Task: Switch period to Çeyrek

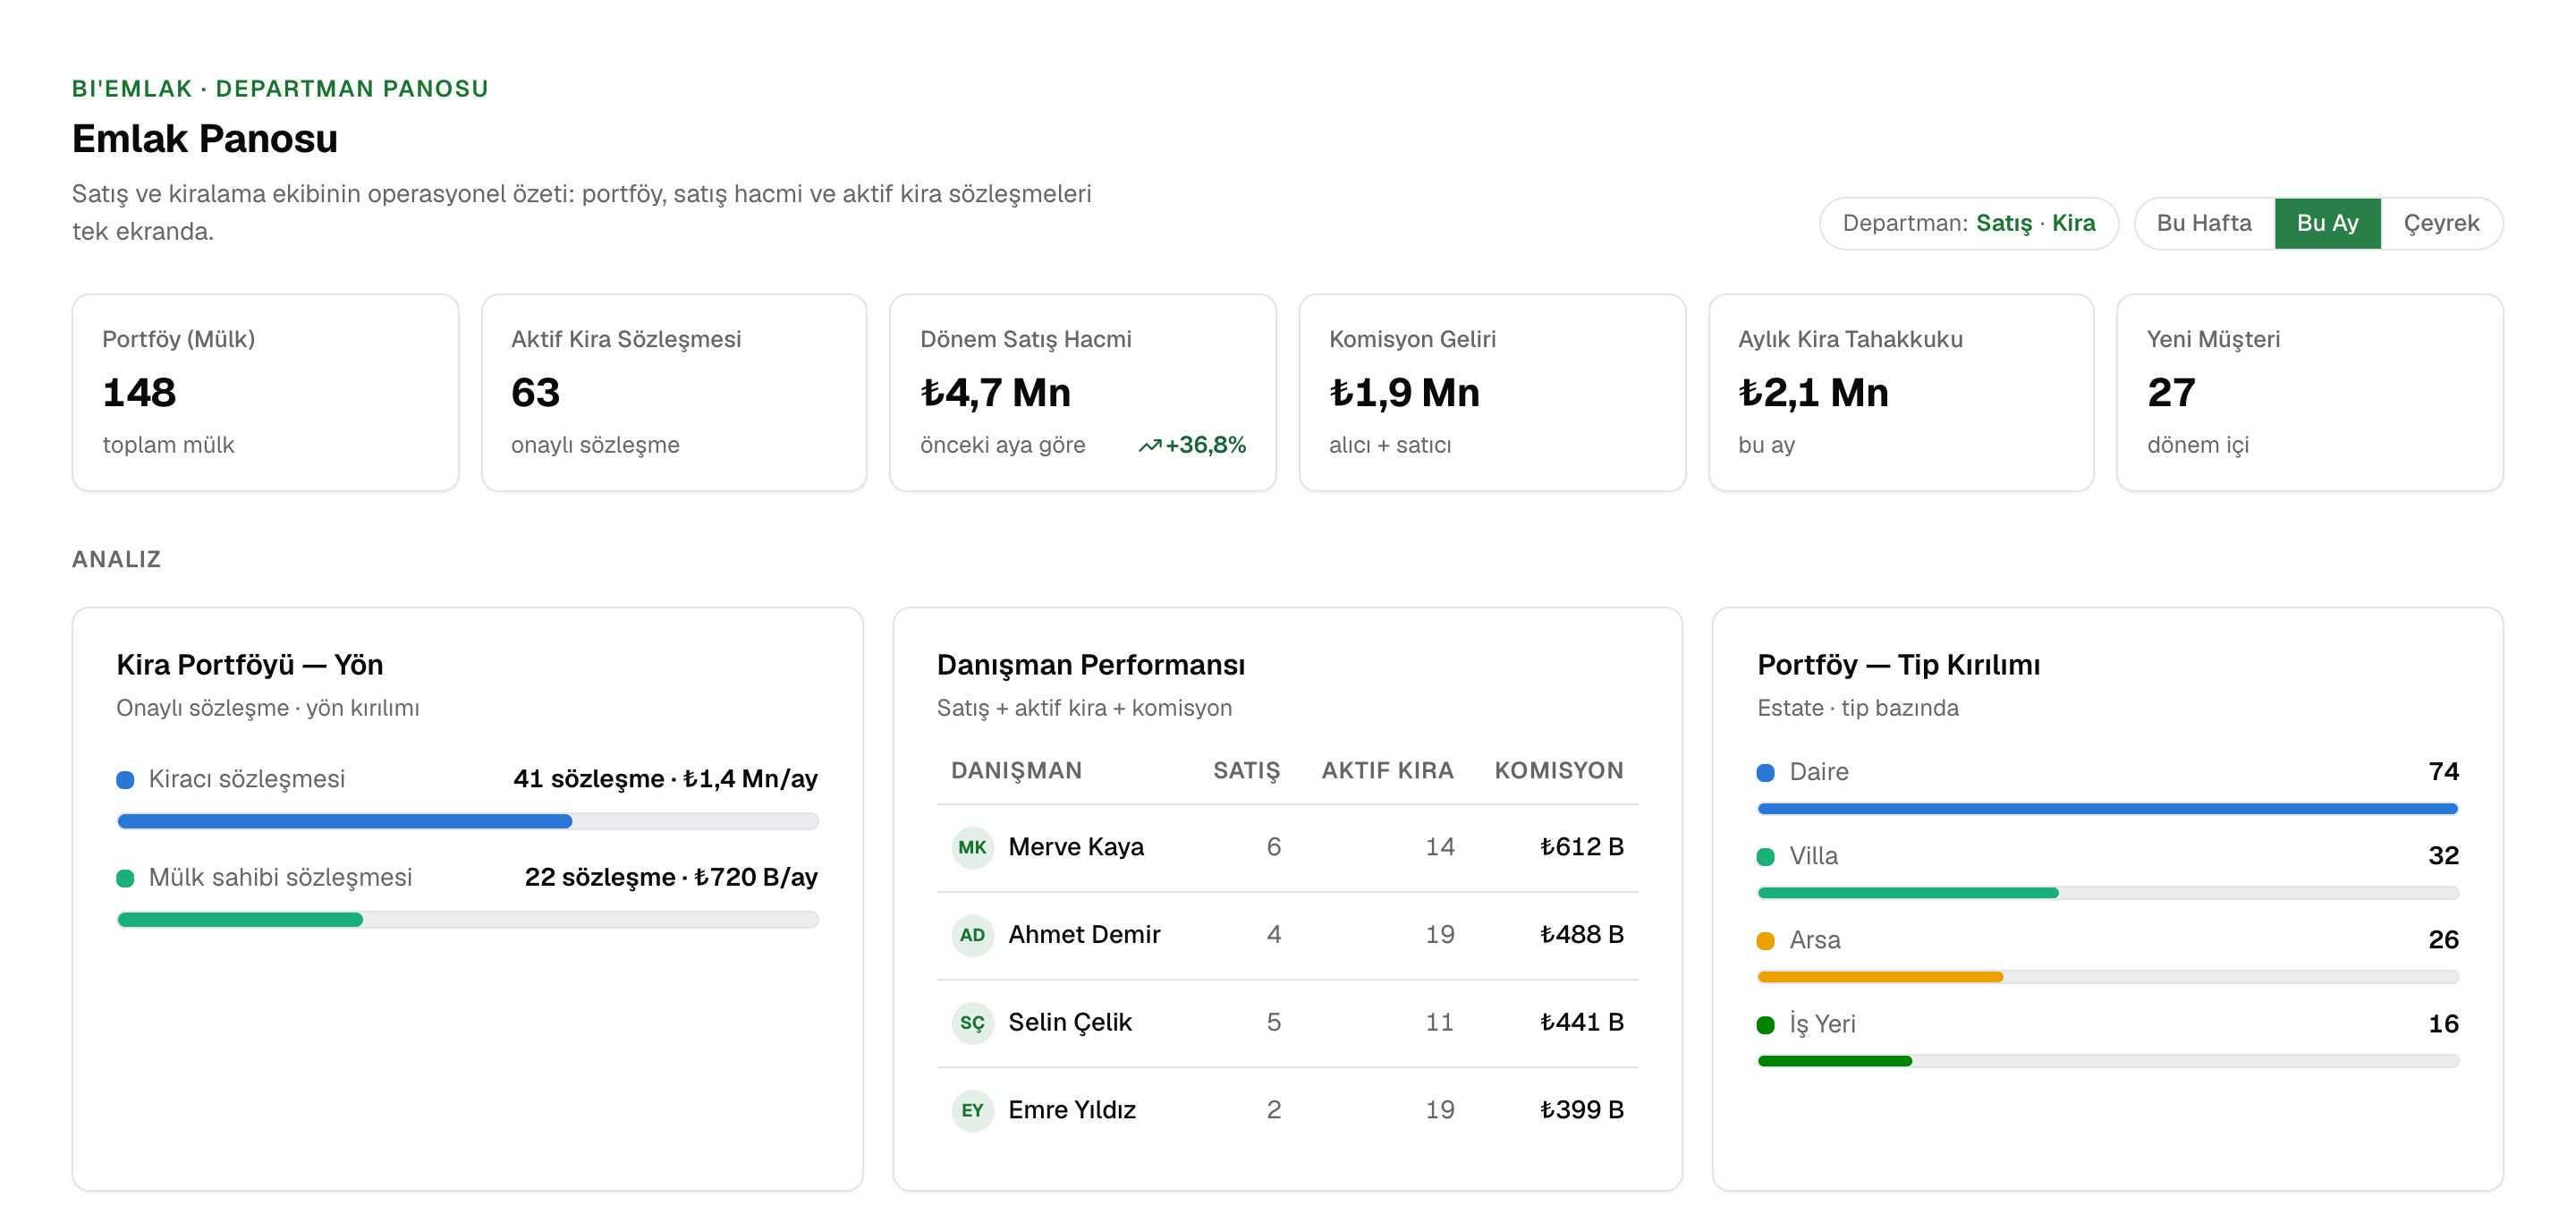Action: (2440, 223)
